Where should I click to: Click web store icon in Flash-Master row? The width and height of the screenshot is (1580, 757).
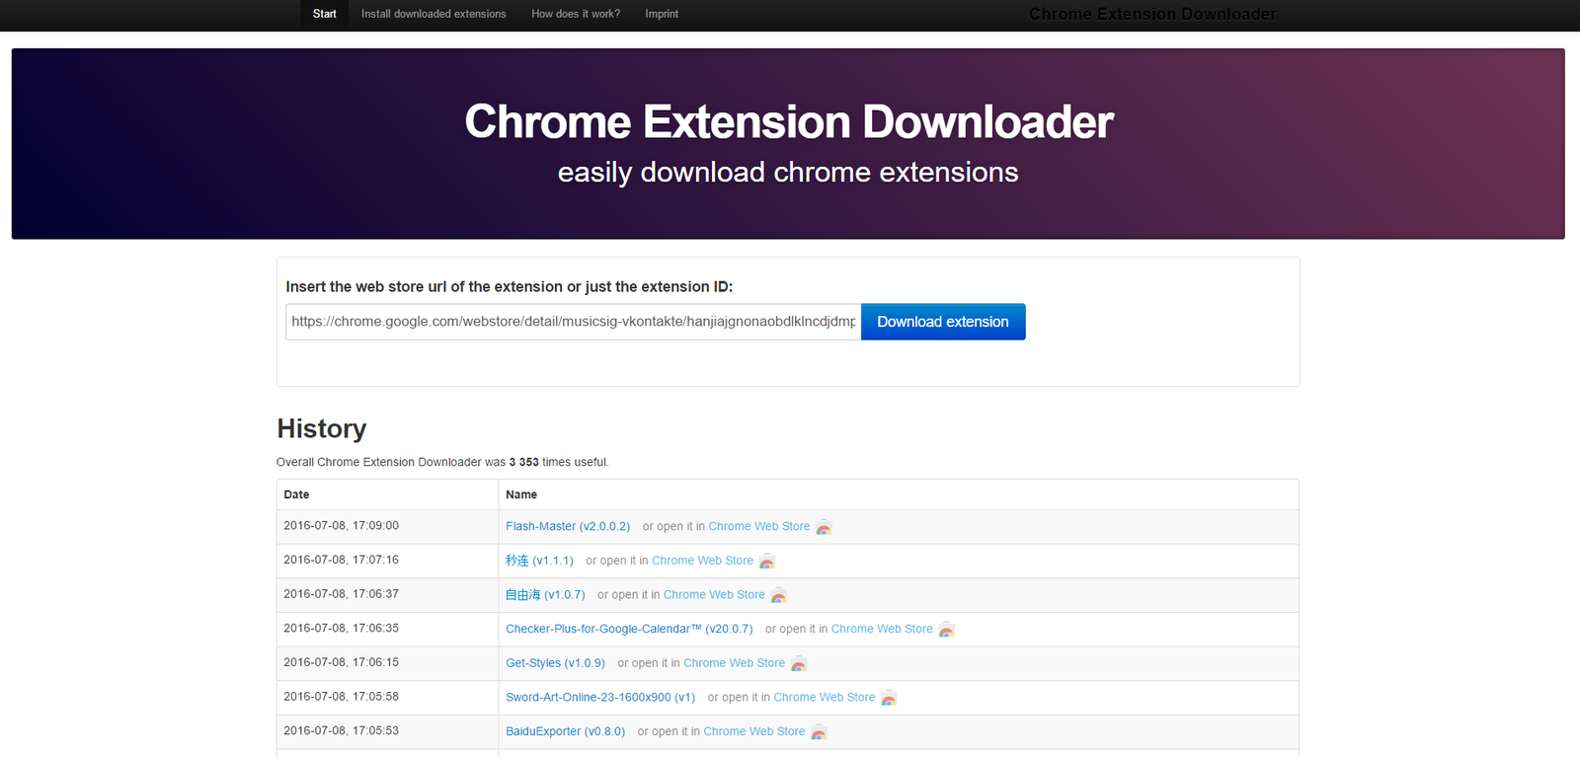[x=824, y=527]
